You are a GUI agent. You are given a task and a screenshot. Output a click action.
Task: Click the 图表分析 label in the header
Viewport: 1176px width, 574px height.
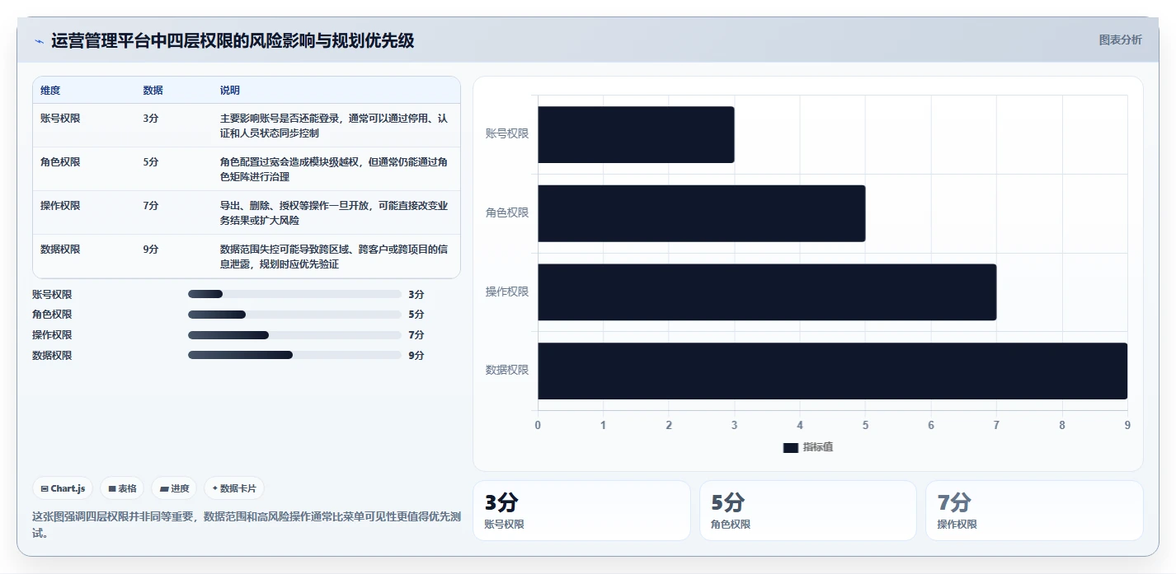pos(1120,40)
